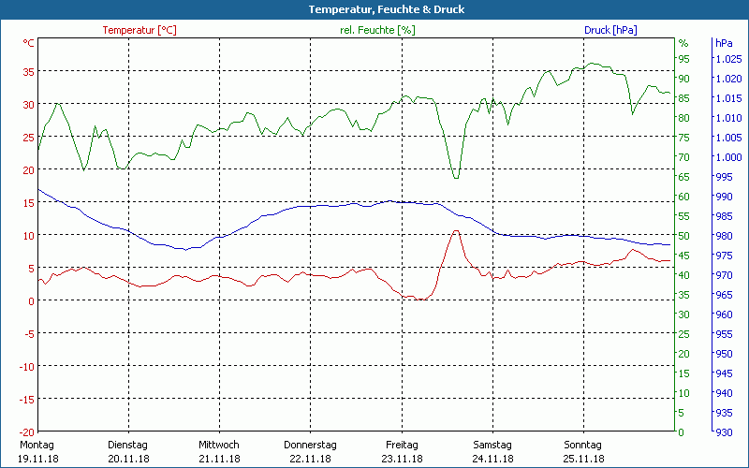Click the red '-10' temperature axis value
Screen dimensions: 749x468
[27, 367]
